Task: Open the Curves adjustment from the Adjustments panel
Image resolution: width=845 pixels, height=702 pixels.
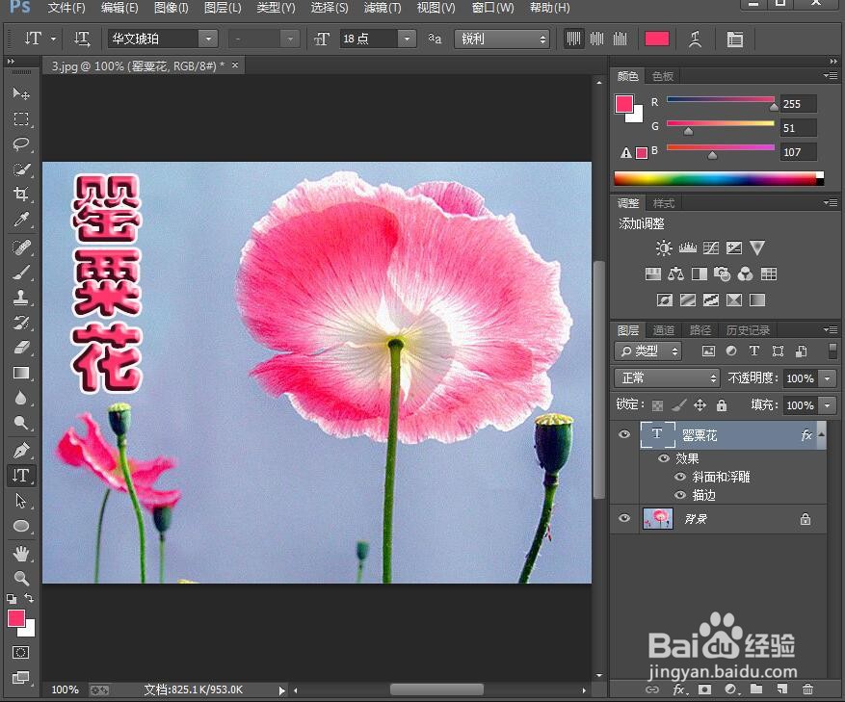Action: [711, 247]
